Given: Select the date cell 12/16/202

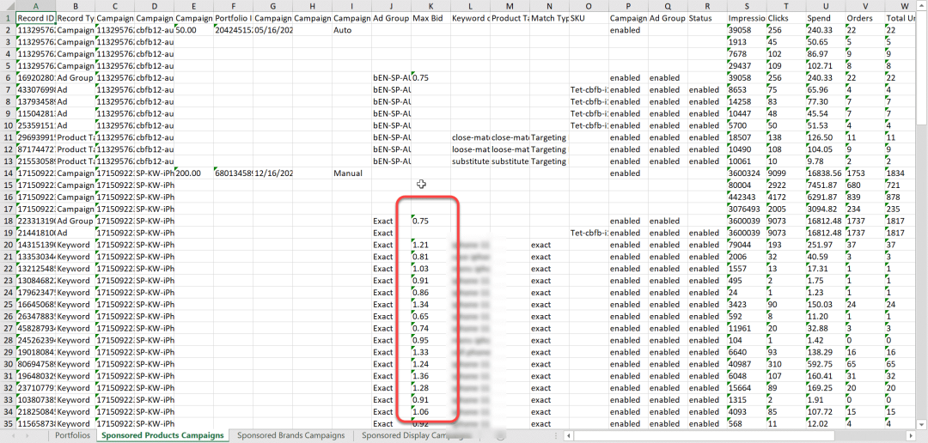Looking at the screenshot, I should click(x=272, y=173).
